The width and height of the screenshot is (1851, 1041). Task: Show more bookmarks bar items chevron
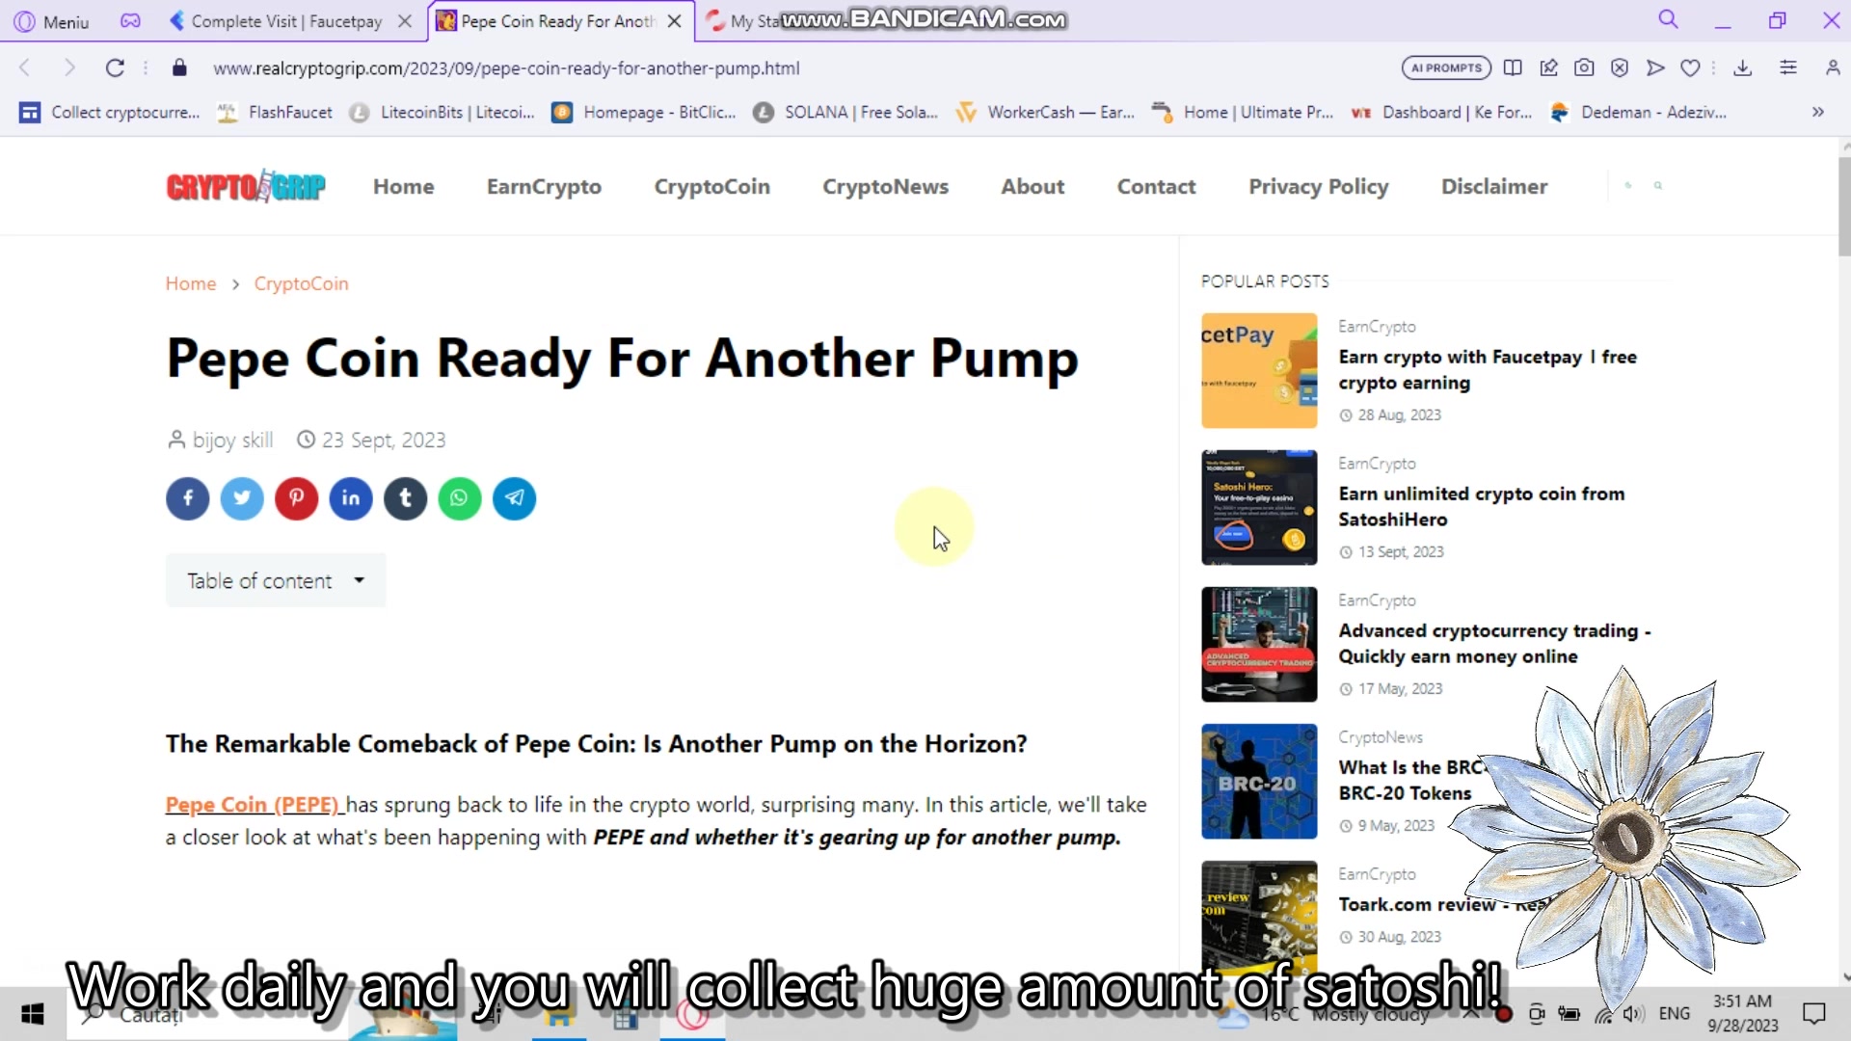tap(1818, 112)
